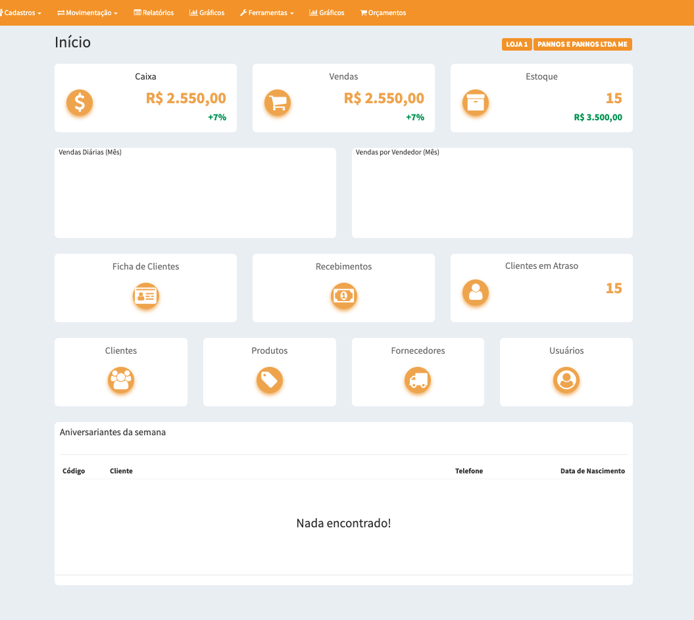
Task: Open the Estoque box icon
Action: (475, 103)
